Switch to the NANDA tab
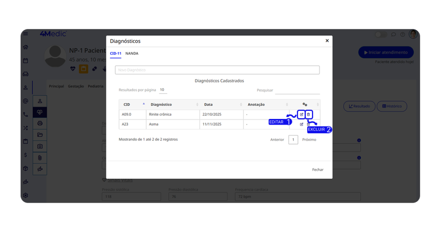Viewport: 441px width, 232px height. [x=132, y=53]
